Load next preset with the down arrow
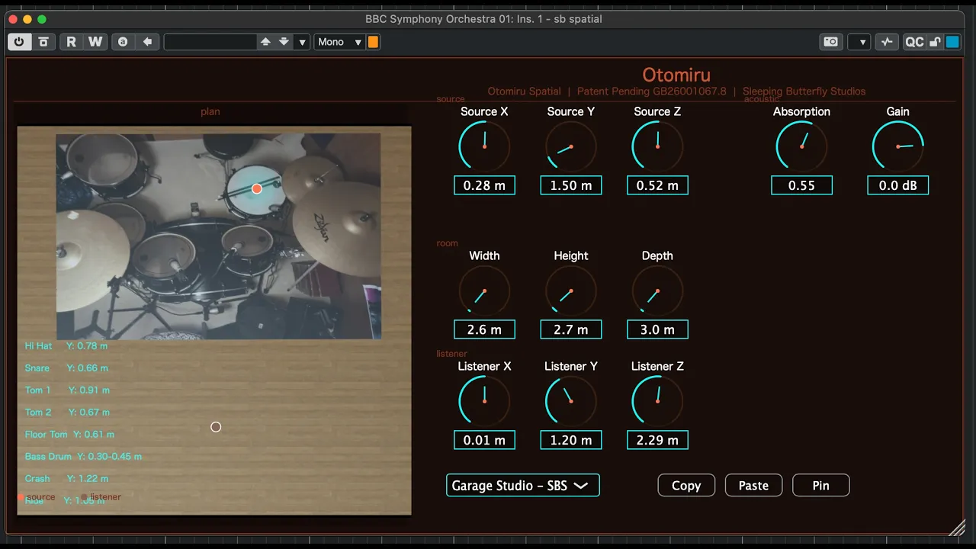Image resolution: width=976 pixels, height=549 pixels. (x=284, y=42)
